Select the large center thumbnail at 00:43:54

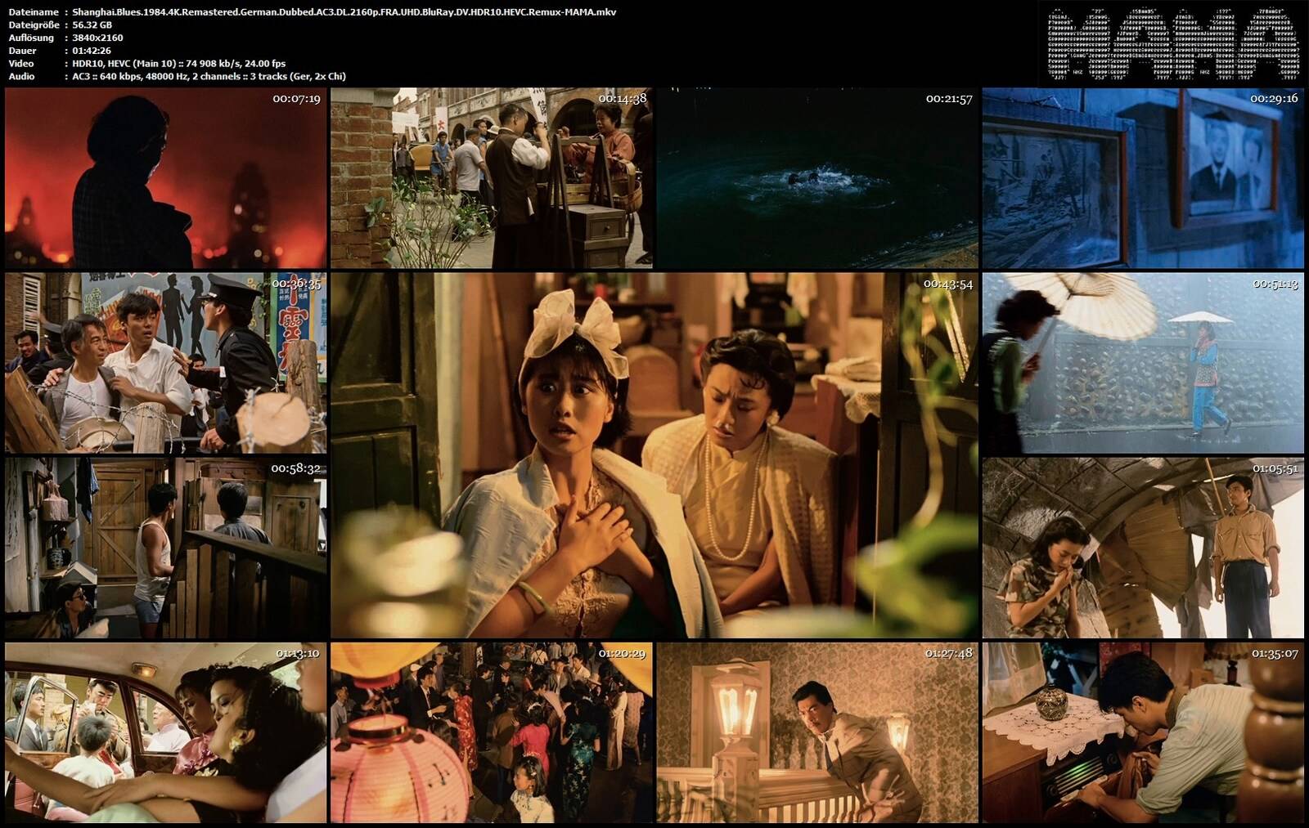coord(654,455)
